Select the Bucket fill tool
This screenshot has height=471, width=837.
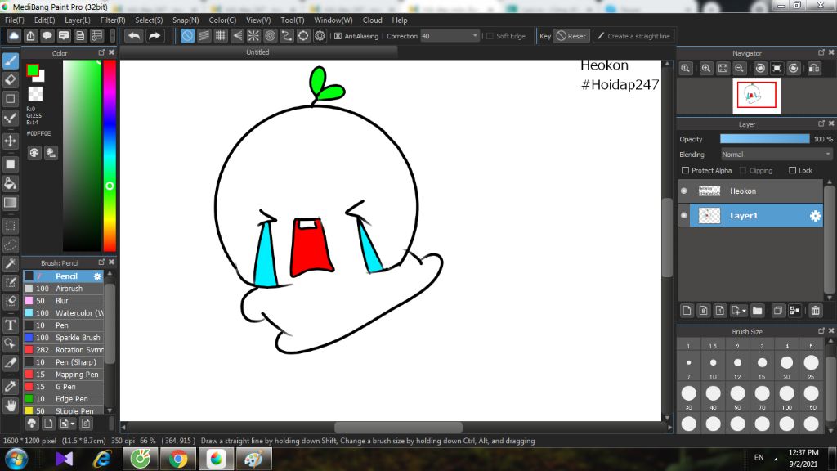coord(11,183)
